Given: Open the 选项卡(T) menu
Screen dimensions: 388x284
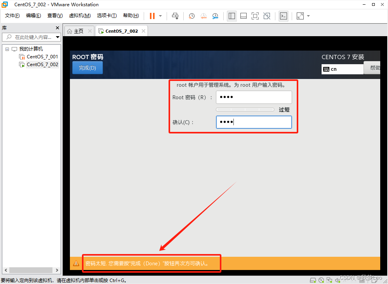Looking at the screenshot, I should tap(107, 16).
